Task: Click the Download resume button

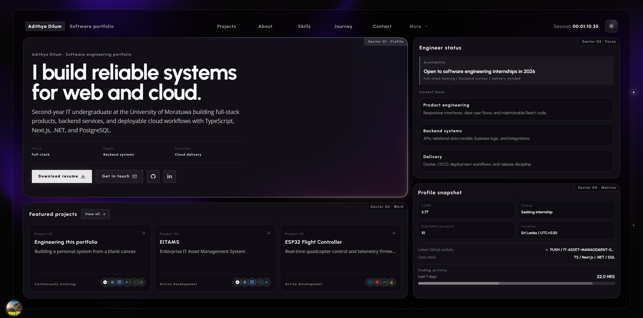Action: pos(62,176)
